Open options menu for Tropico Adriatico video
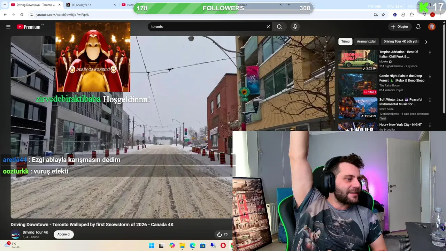This screenshot has height=251, width=446. click(x=430, y=52)
